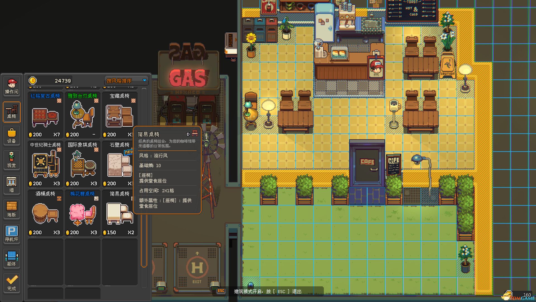Select the 红格复古桌椅 item

click(45, 115)
